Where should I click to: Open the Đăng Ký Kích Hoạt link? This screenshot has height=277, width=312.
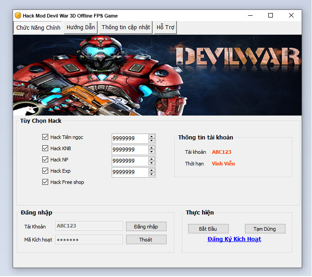click(x=234, y=239)
